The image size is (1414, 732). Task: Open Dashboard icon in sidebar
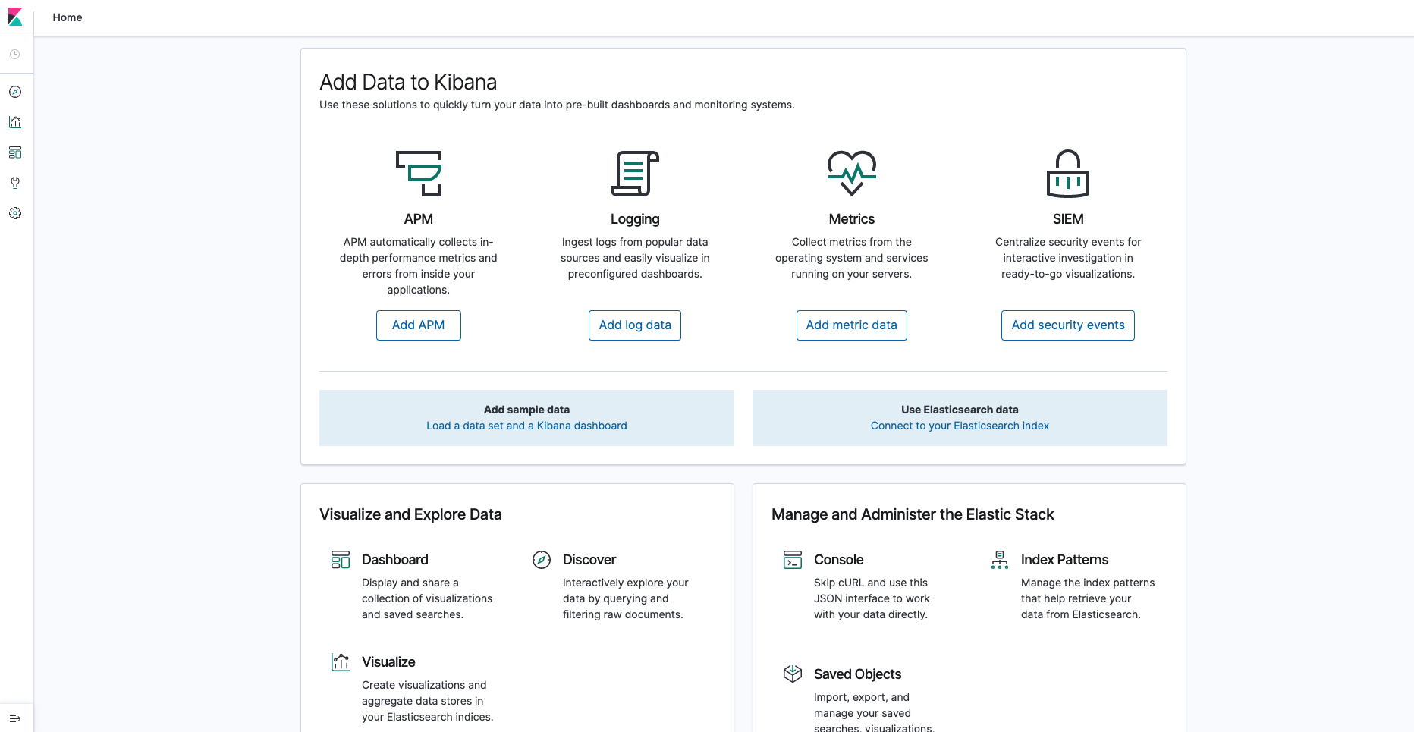point(15,152)
